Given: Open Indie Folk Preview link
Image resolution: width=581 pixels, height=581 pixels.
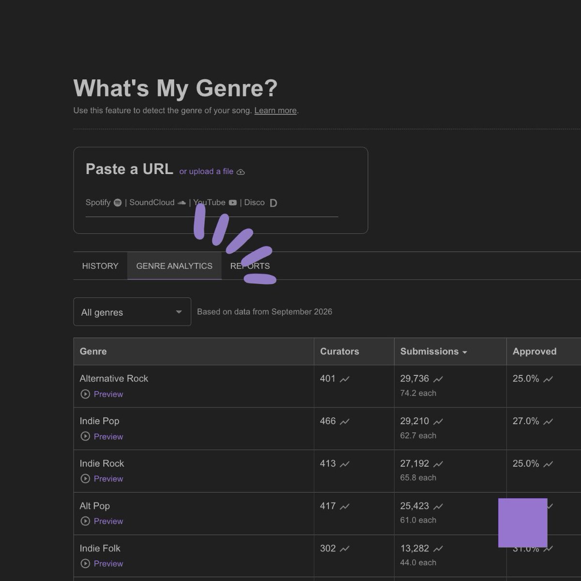Looking at the screenshot, I should coord(108,564).
